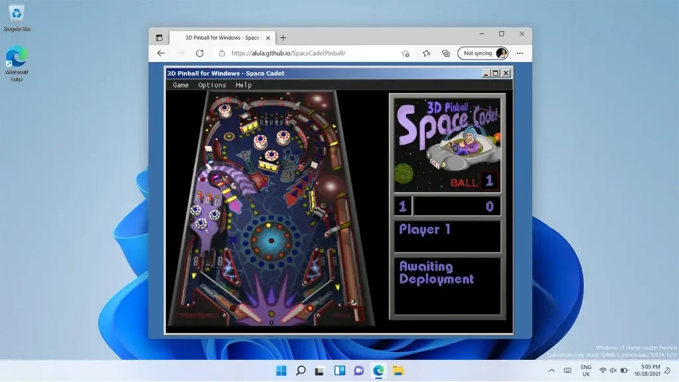Open taskbar Search
Viewport: 679px width, 382px height.
[300, 371]
